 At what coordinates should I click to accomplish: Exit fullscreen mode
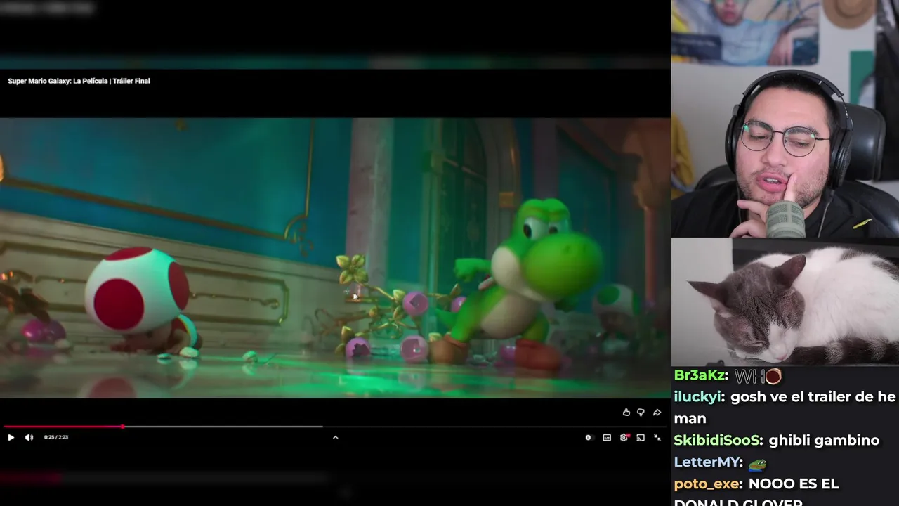coord(657,437)
